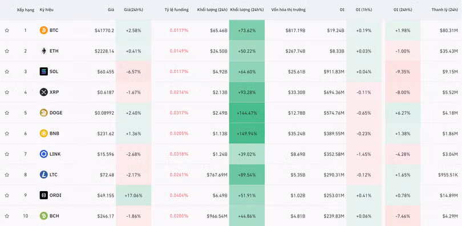The width and height of the screenshot is (462, 226).
Task: Click the LTC Litecoin coin icon
Action: (43, 175)
